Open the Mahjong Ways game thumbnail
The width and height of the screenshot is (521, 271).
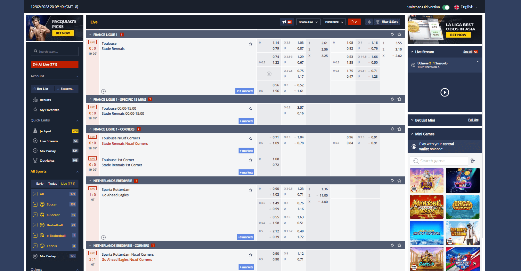(x=427, y=207)
